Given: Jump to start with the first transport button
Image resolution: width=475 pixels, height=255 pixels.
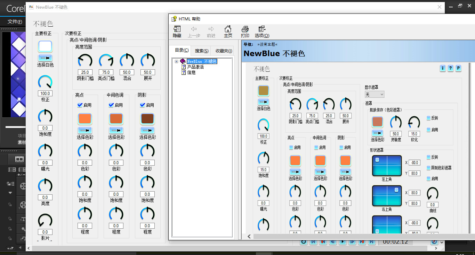Looking at the screenshot, I should (313, 242).
